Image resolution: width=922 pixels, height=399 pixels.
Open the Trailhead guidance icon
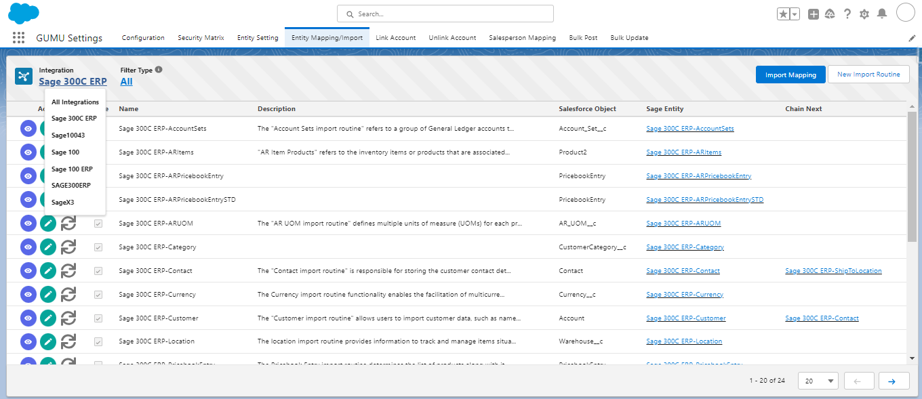(830, 14)
